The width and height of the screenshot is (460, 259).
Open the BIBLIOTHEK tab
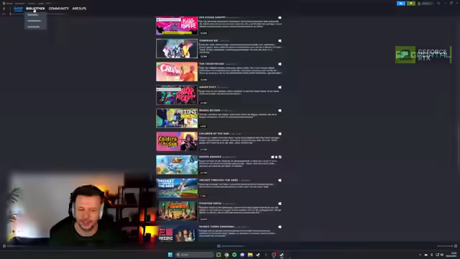(35, 9)
